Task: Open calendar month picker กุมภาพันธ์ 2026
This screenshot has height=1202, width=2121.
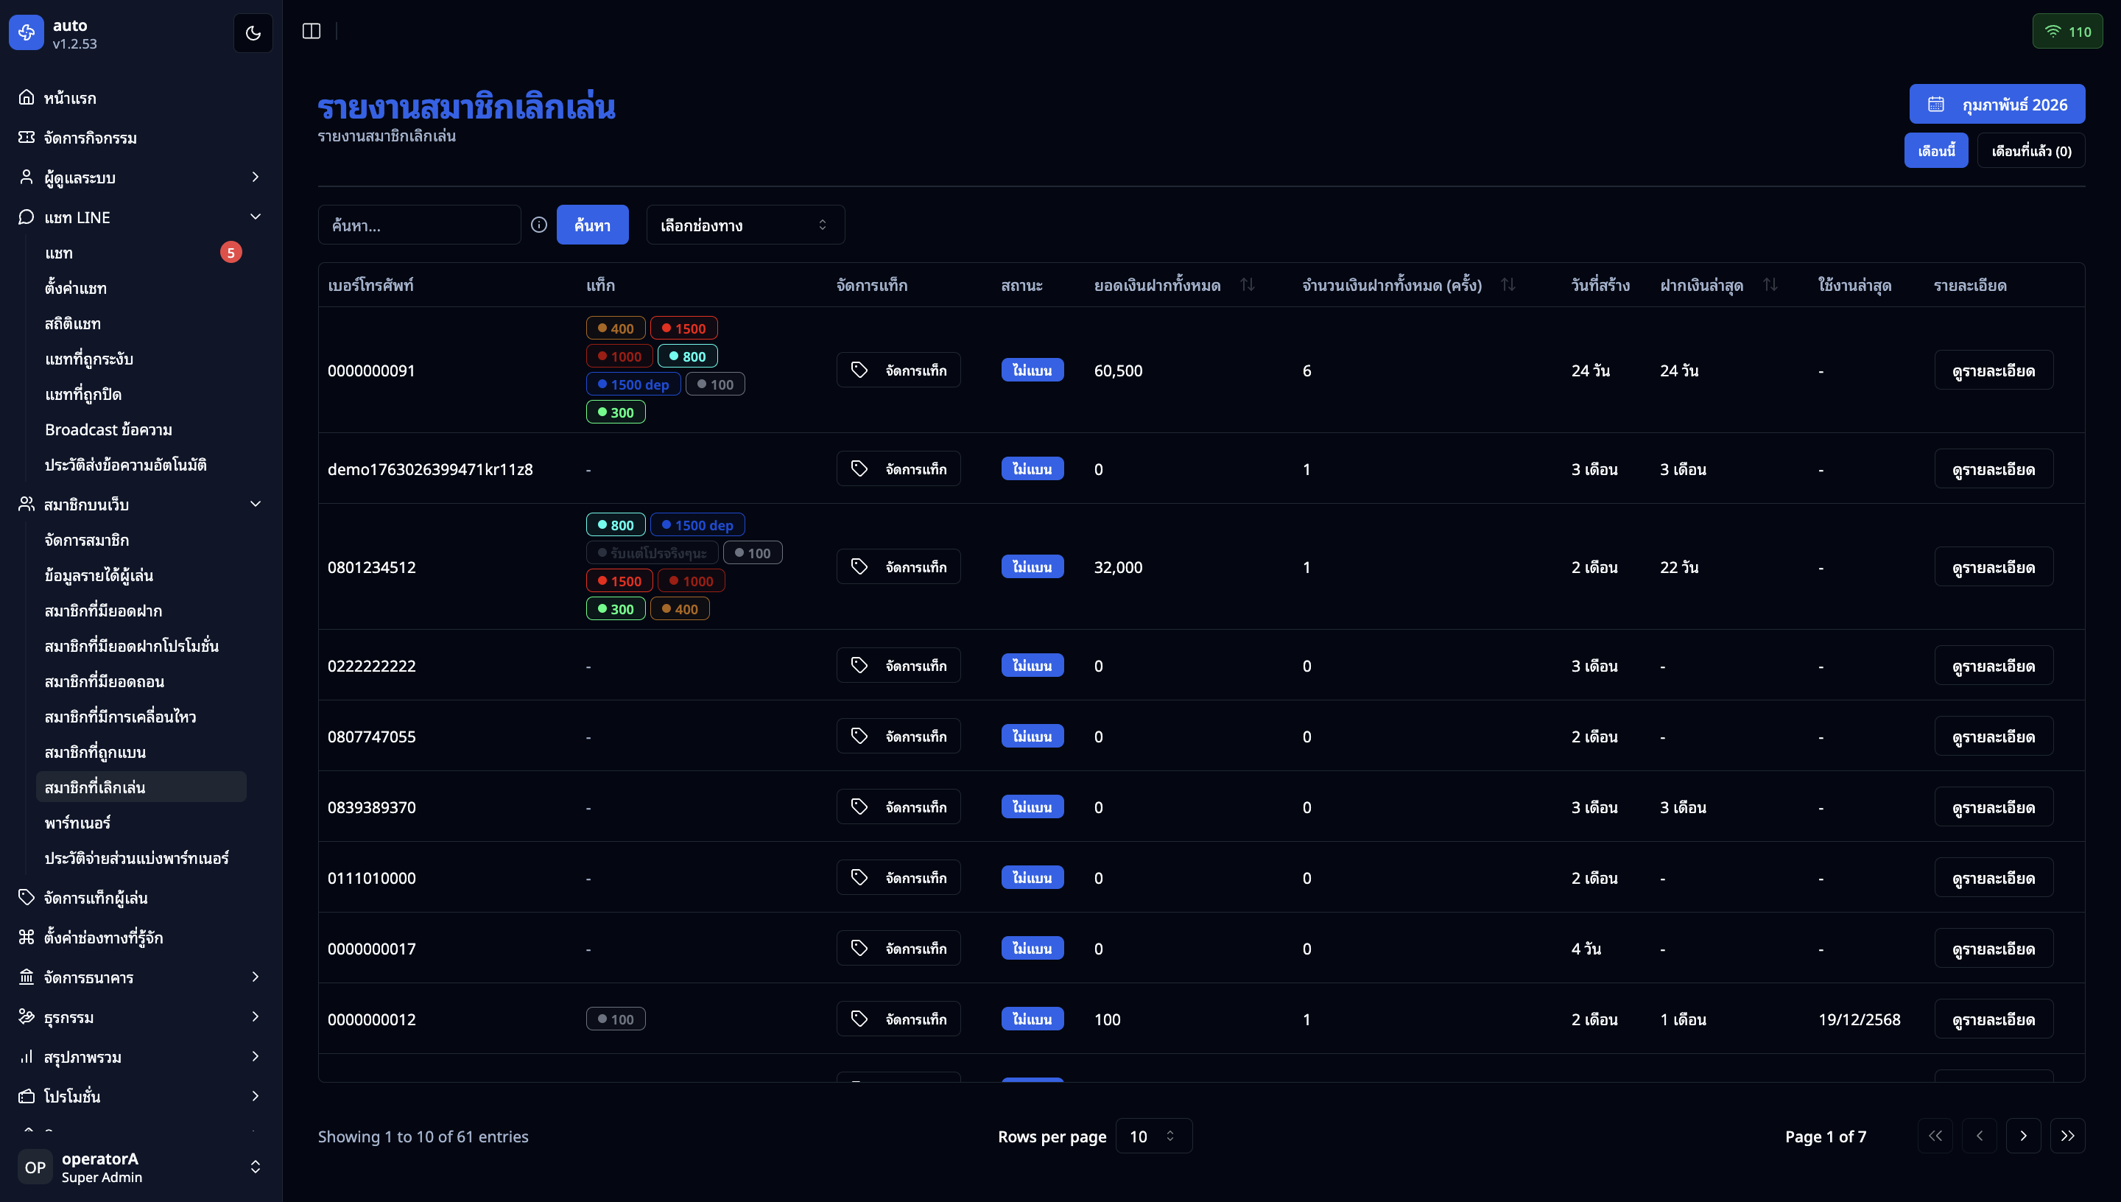Action: (1997, 104)
